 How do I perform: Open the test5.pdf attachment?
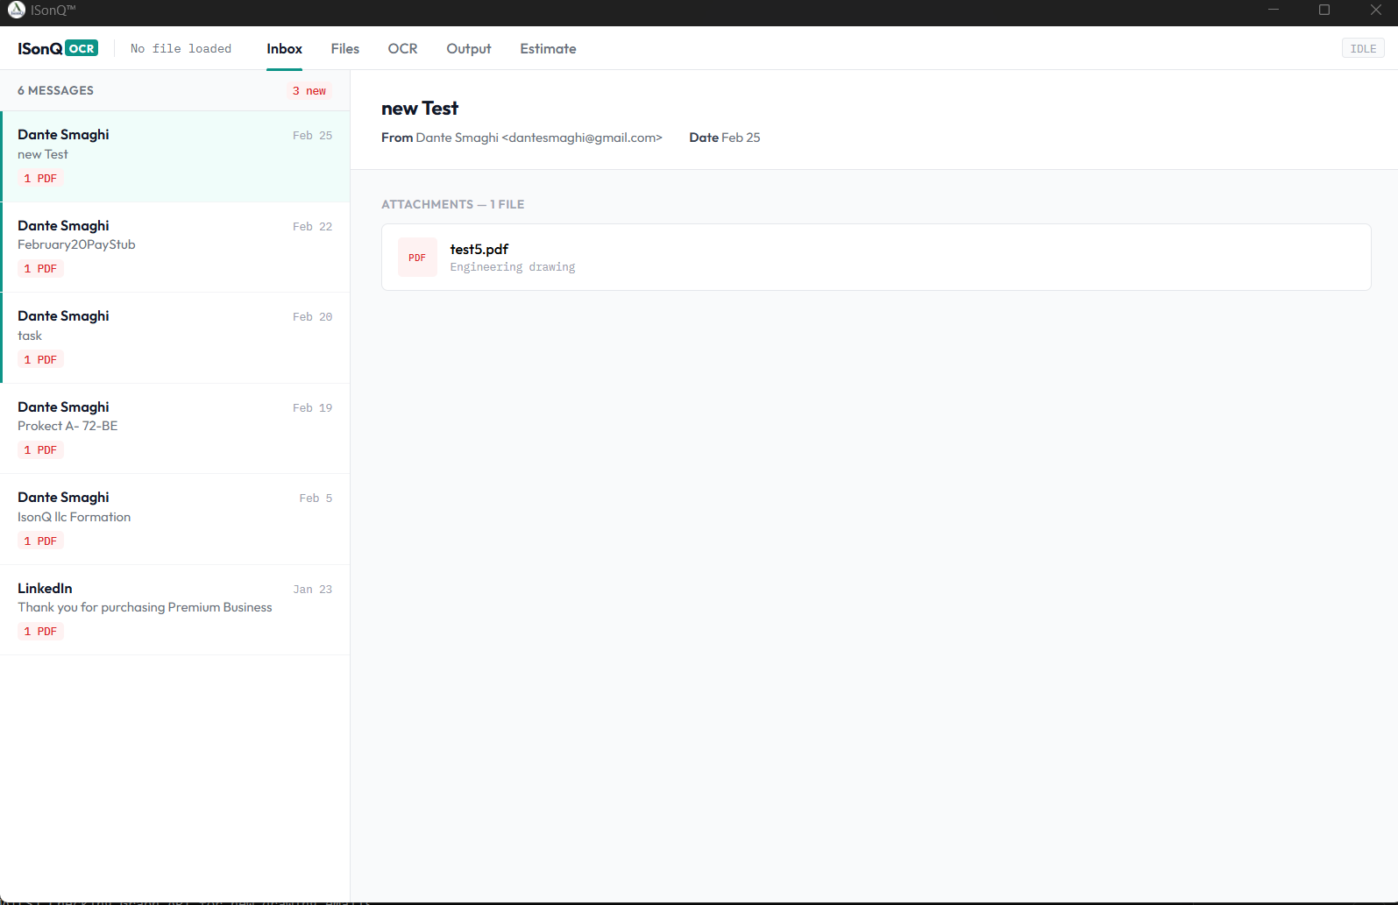click(x=876, y=257)
